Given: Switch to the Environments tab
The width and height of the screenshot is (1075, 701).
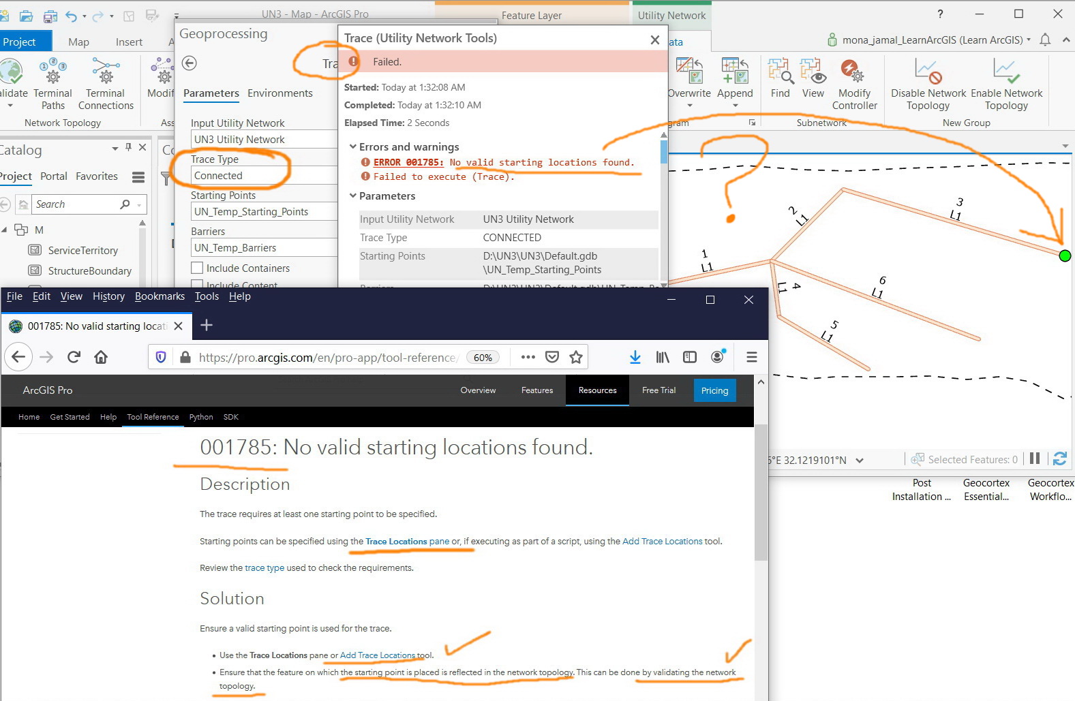Looking at the screenshot, I should tap(280, 93).
